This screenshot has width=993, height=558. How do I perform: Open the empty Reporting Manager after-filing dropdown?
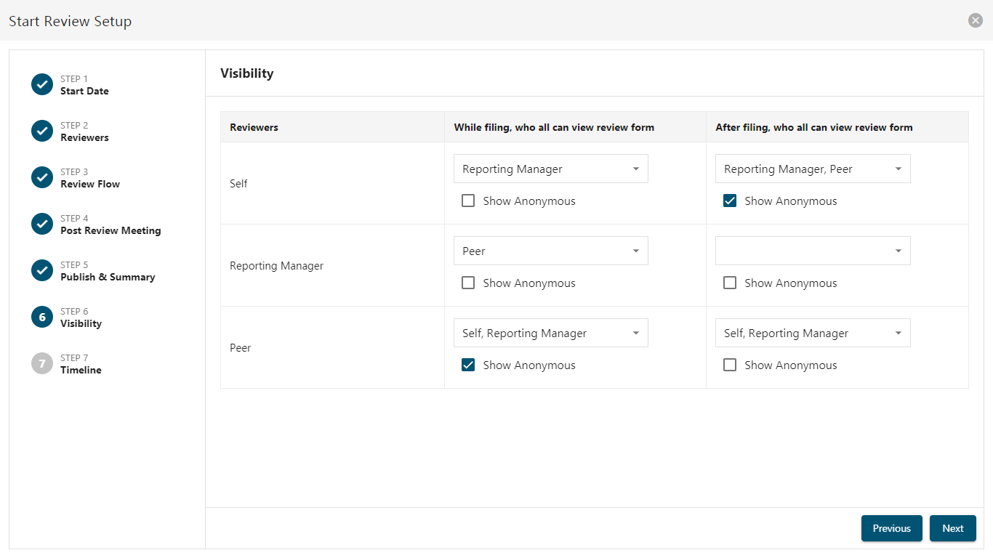[x=813, y=251]
